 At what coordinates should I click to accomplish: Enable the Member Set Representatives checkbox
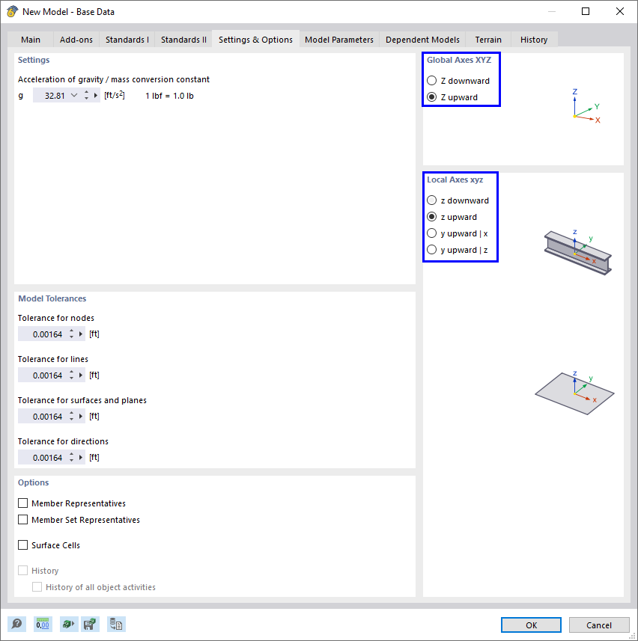pyautogui.click(x=23, y=520)
